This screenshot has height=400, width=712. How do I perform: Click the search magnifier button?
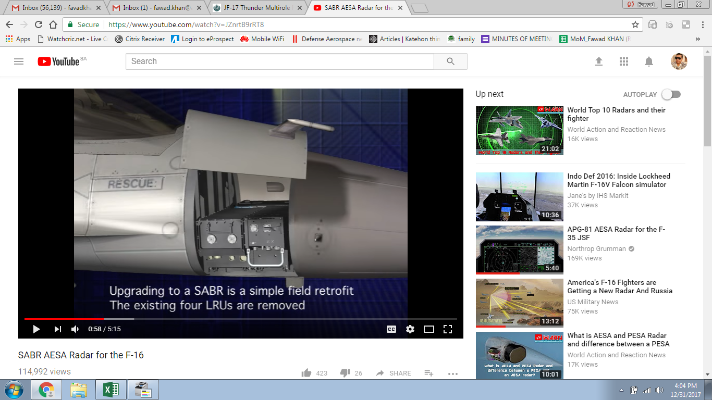451,61
